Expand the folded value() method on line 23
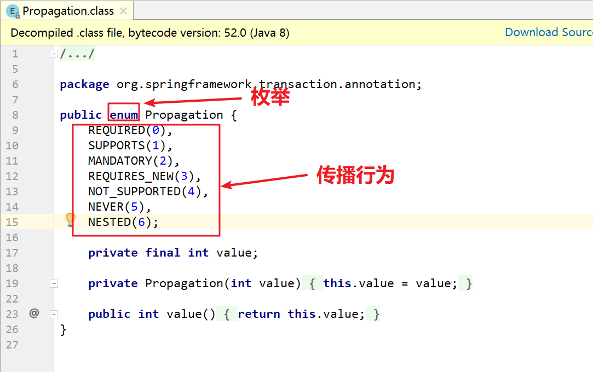593x372 pixels. [54, 314]
